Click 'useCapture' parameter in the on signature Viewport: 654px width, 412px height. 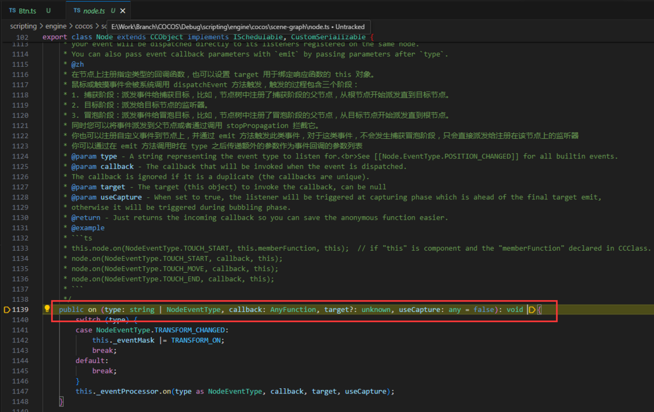tap(419, 310)
